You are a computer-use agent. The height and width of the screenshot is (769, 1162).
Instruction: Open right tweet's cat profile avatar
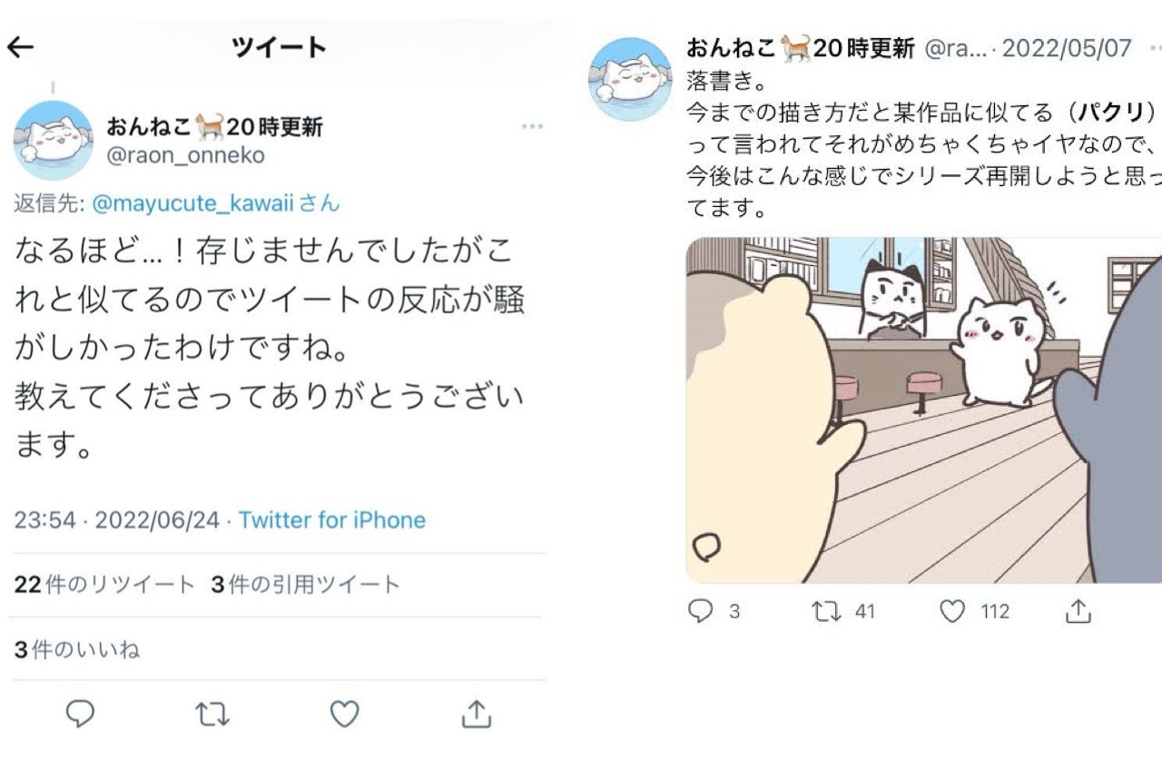(631, 79)
